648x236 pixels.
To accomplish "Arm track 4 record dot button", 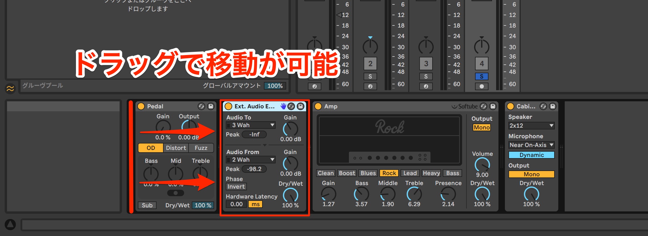I will 481,86.
